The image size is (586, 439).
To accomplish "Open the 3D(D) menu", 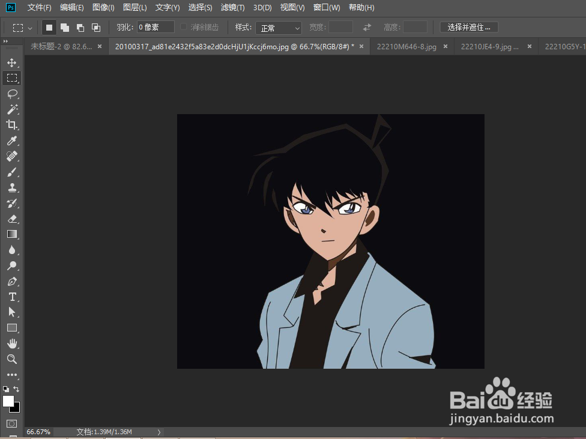I will coord(262,7).
